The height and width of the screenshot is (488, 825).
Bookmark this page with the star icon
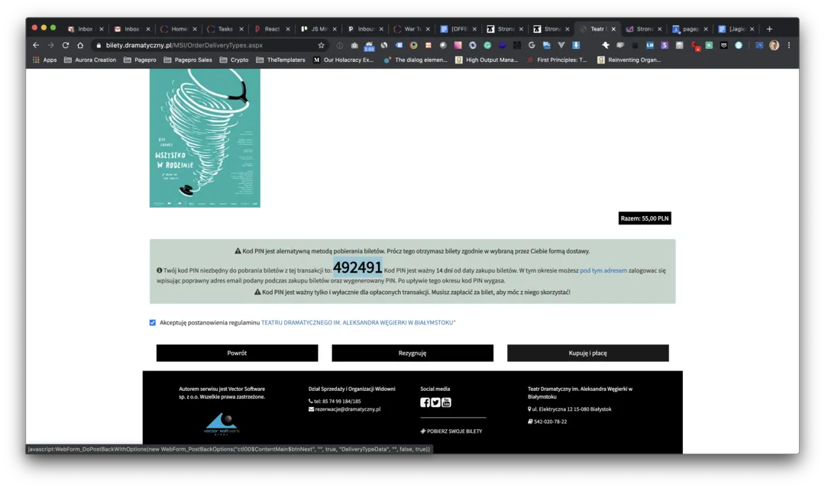(321, 45)
